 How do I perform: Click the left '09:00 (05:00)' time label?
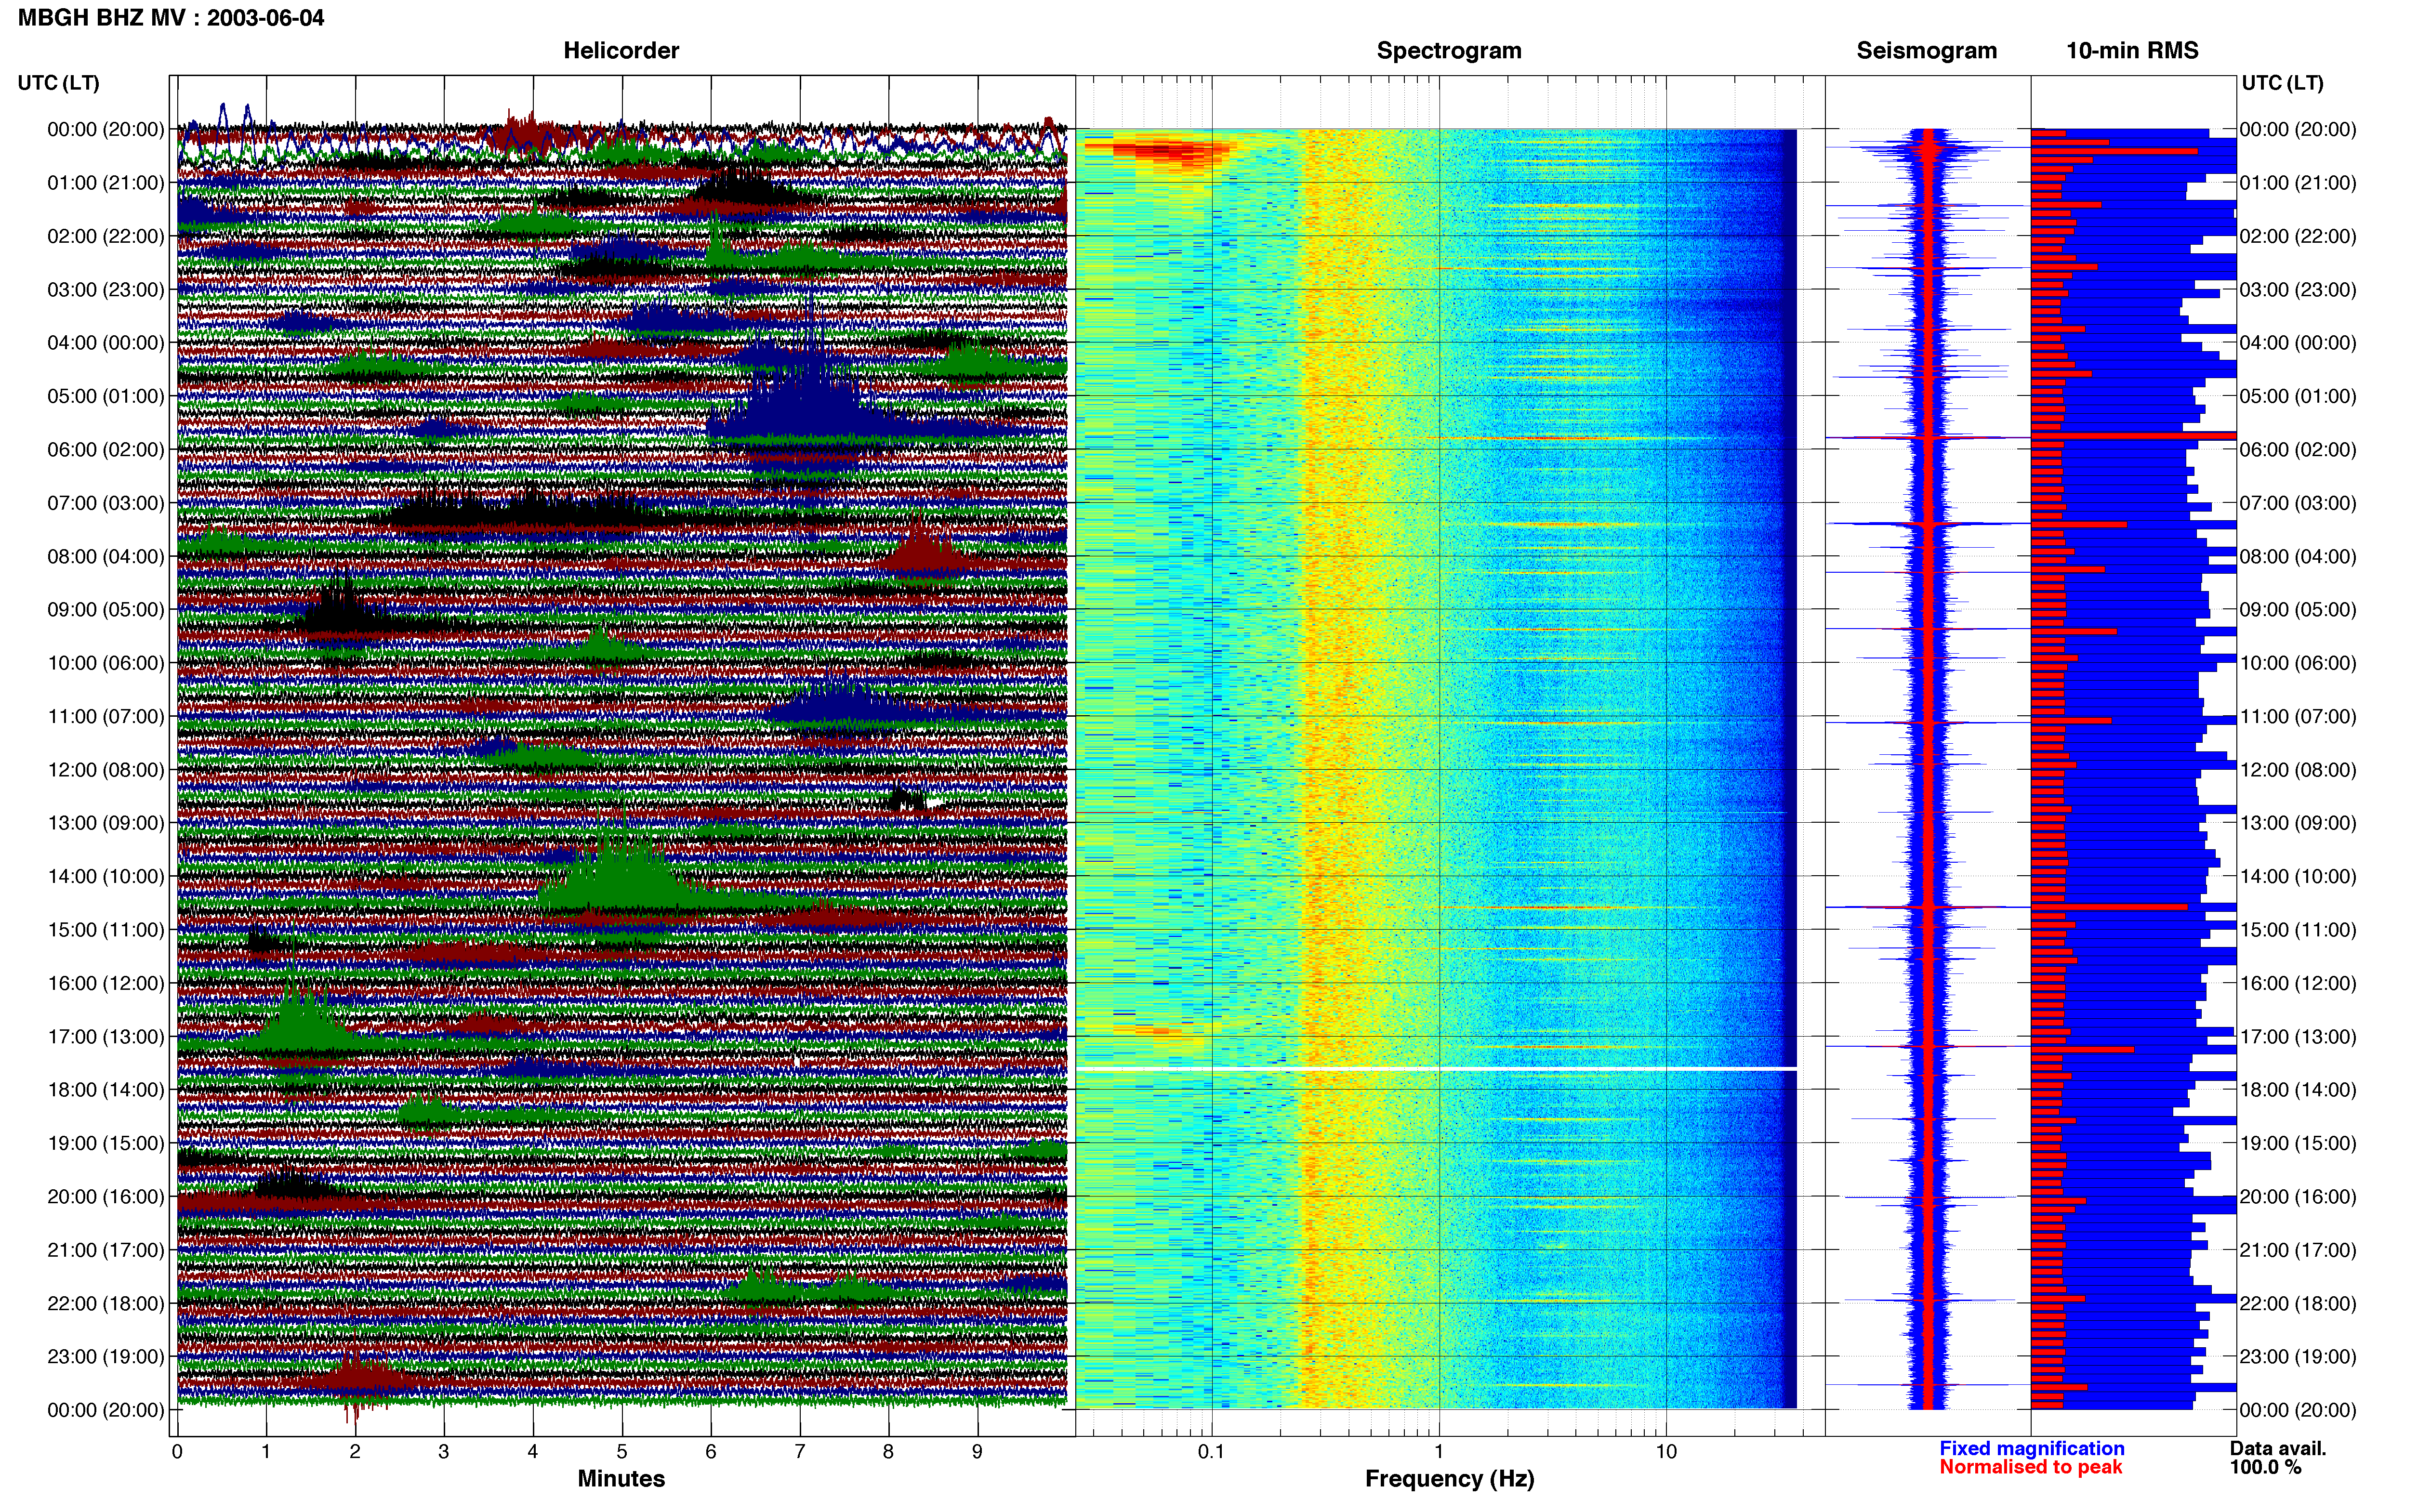105,610
